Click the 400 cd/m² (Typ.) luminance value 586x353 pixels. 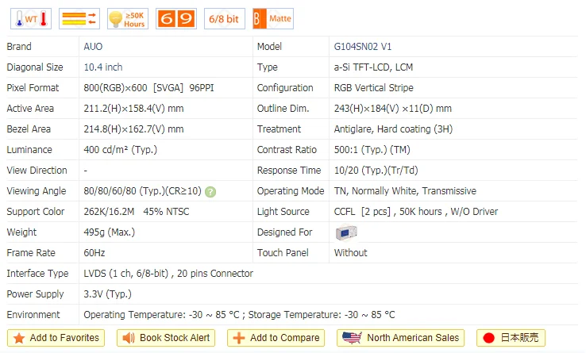(x=121, y=150)
